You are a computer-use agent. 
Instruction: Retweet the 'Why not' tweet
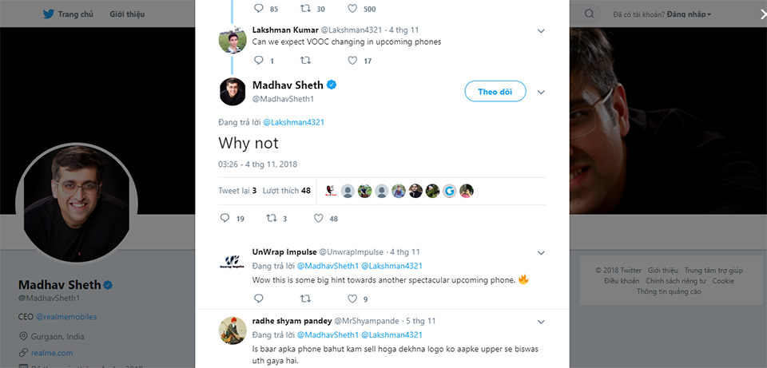click(272, 218)
